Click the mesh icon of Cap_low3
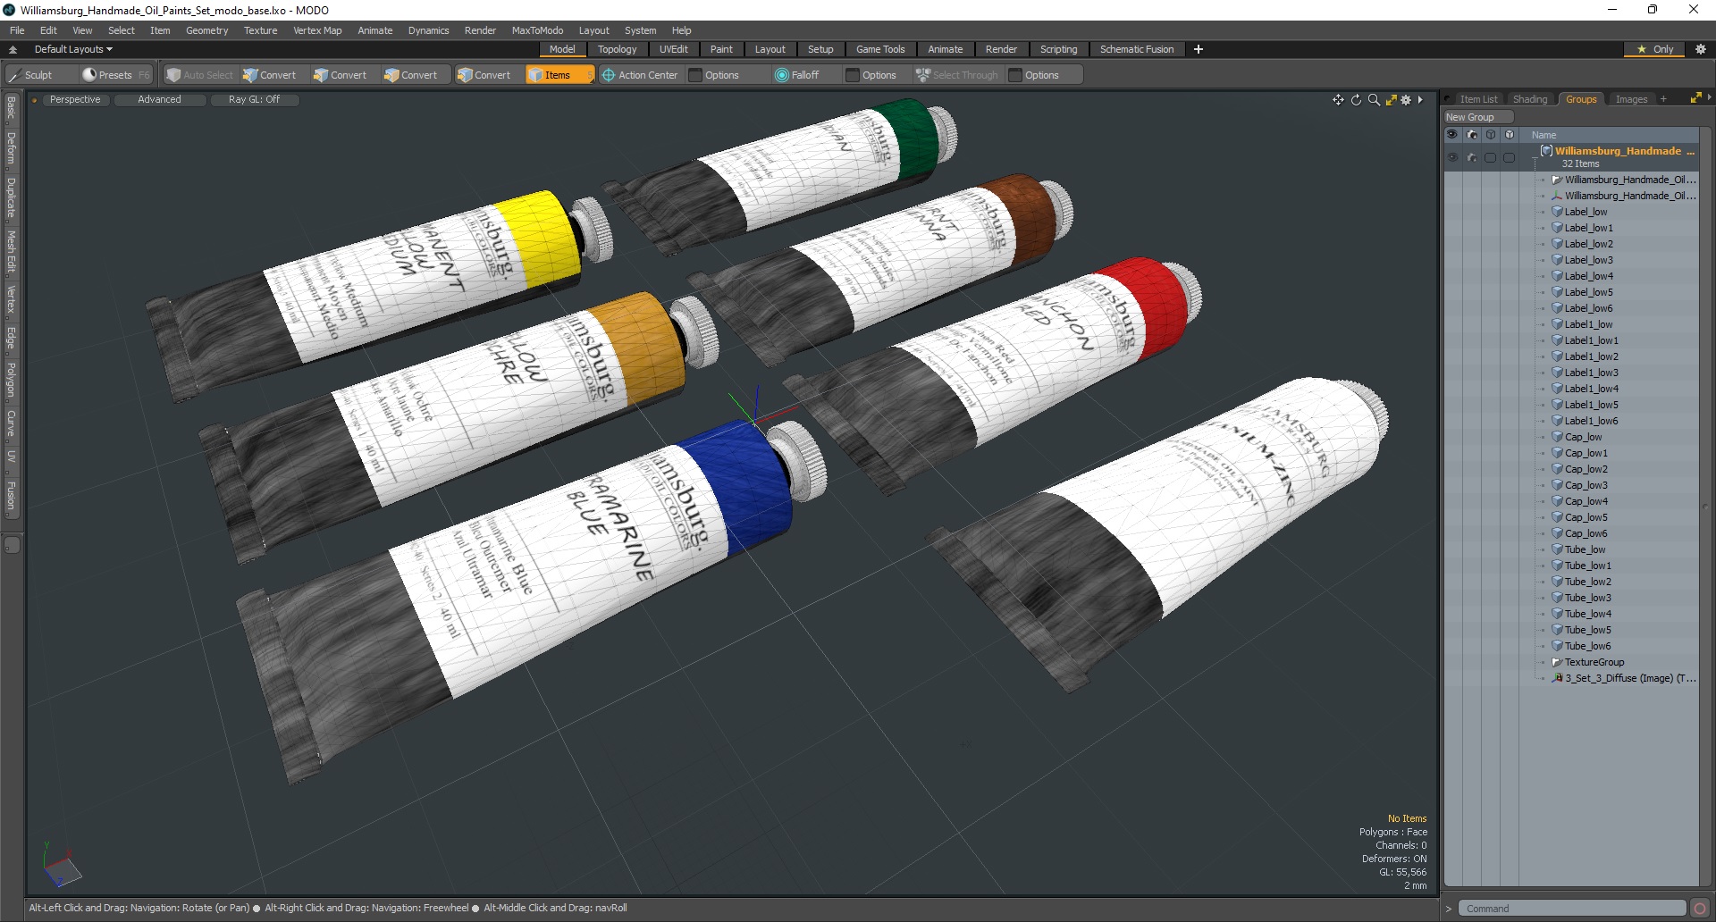Viewport: 1716px width, 922px height. tap(1557, 485)
